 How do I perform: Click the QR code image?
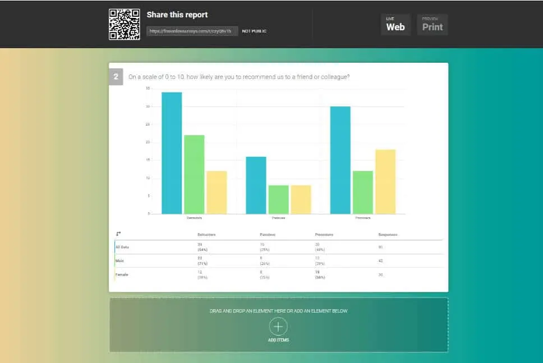pos(124,24)
